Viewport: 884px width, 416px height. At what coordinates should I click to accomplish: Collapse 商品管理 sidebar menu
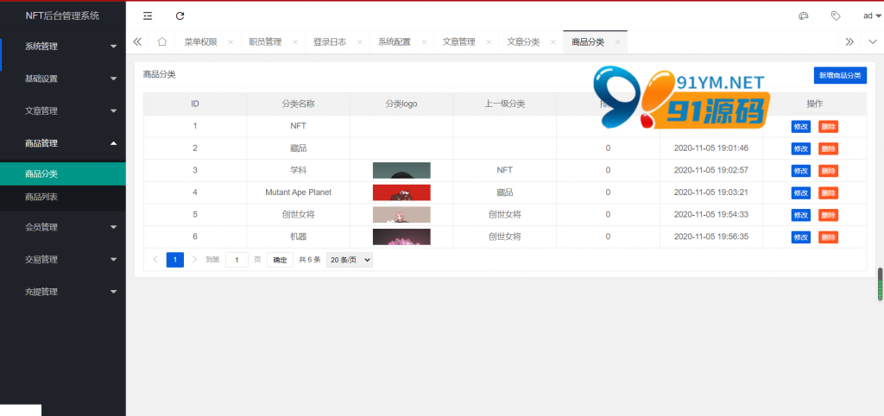[63, 143]
